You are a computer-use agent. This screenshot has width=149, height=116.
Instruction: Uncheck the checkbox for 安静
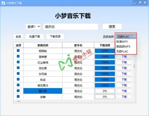(18, 96)
